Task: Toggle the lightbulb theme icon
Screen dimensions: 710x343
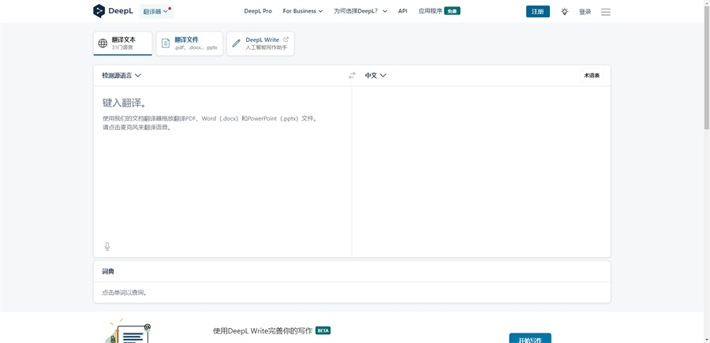Action: click(564, 12)
